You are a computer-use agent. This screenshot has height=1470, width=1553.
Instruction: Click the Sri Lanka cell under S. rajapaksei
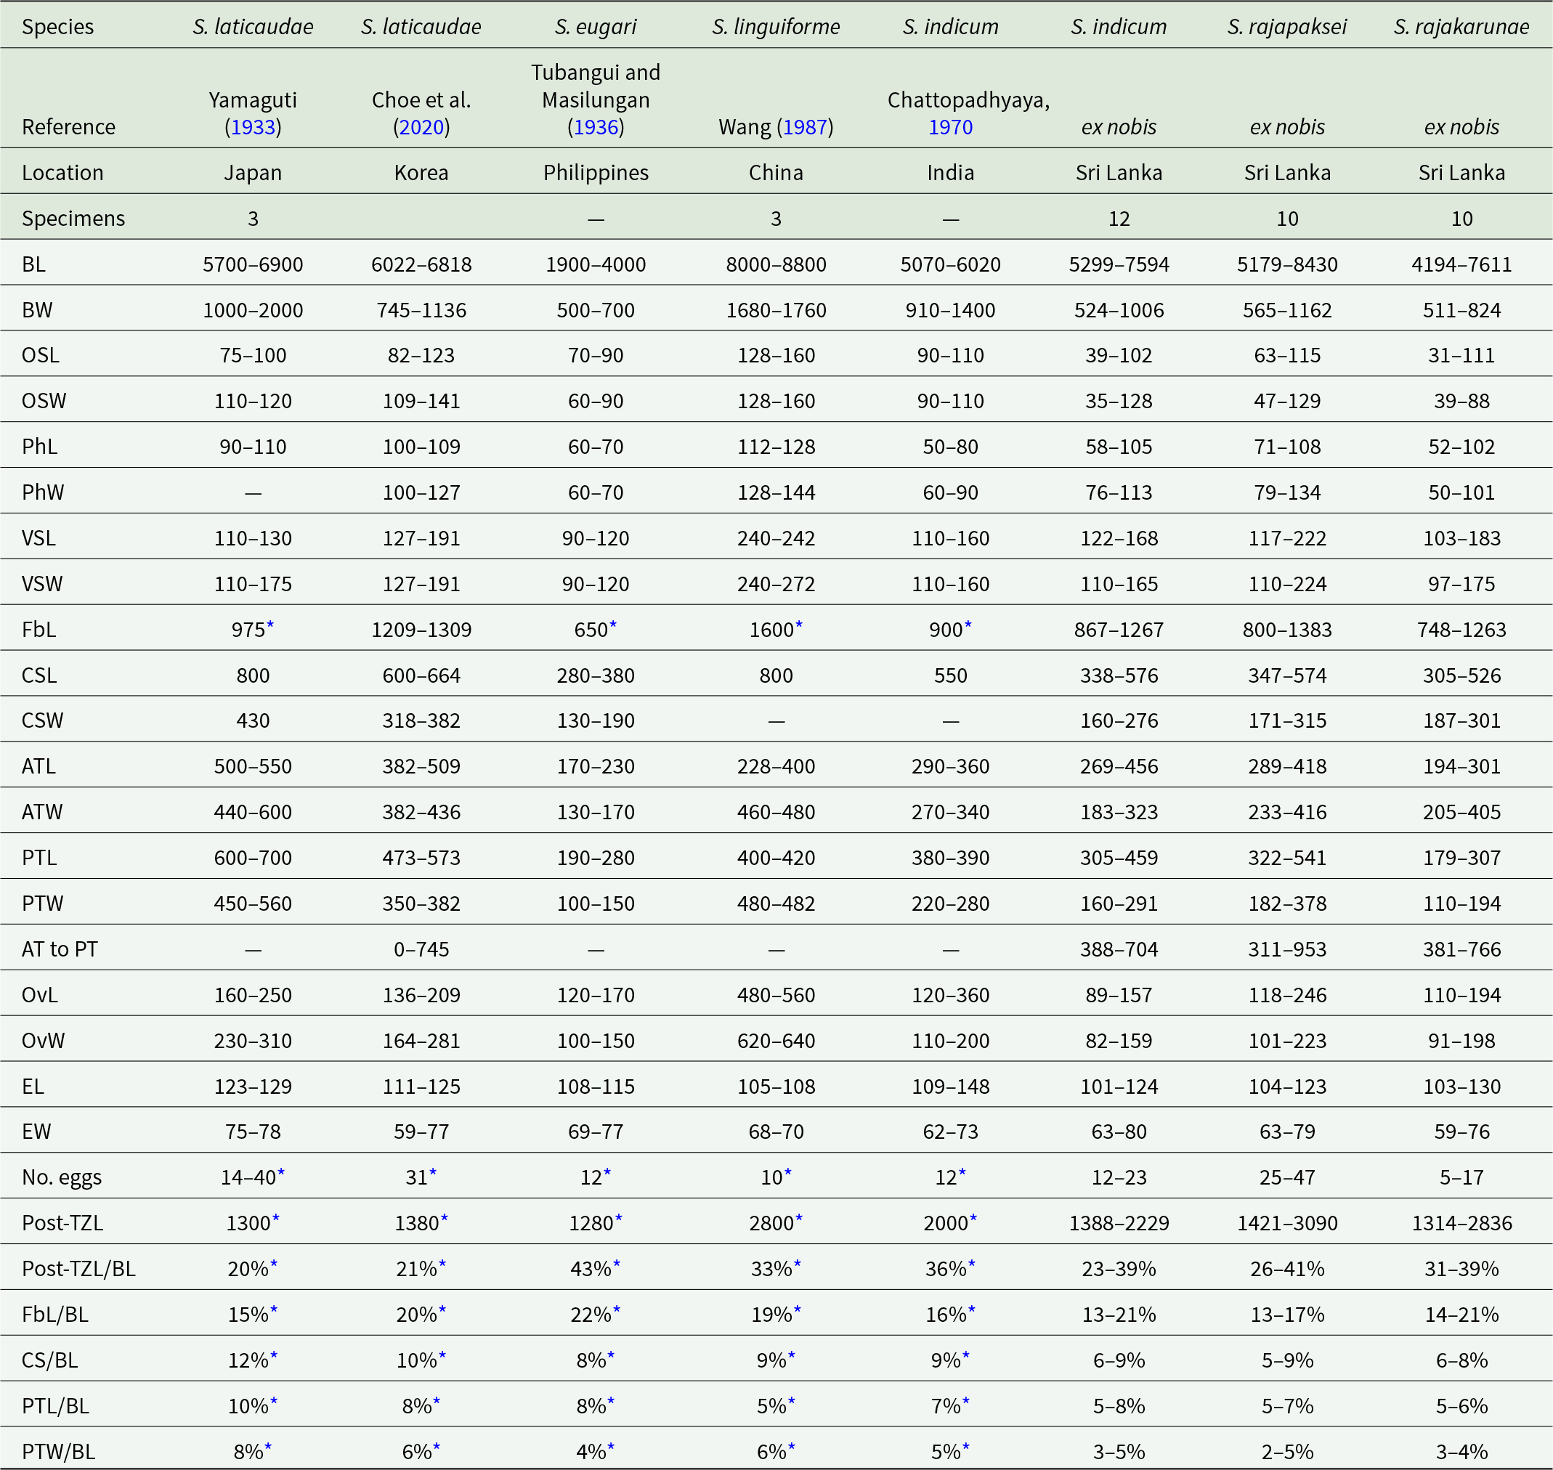point(1286,172)
